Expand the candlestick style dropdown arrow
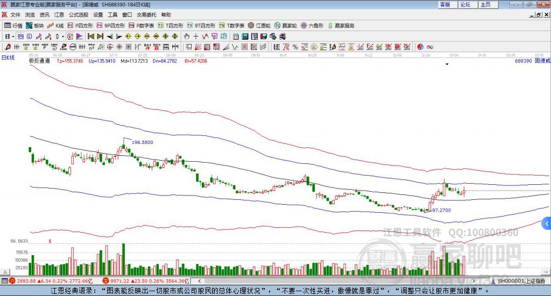551x296 pixels. click(x=63, y=37)
